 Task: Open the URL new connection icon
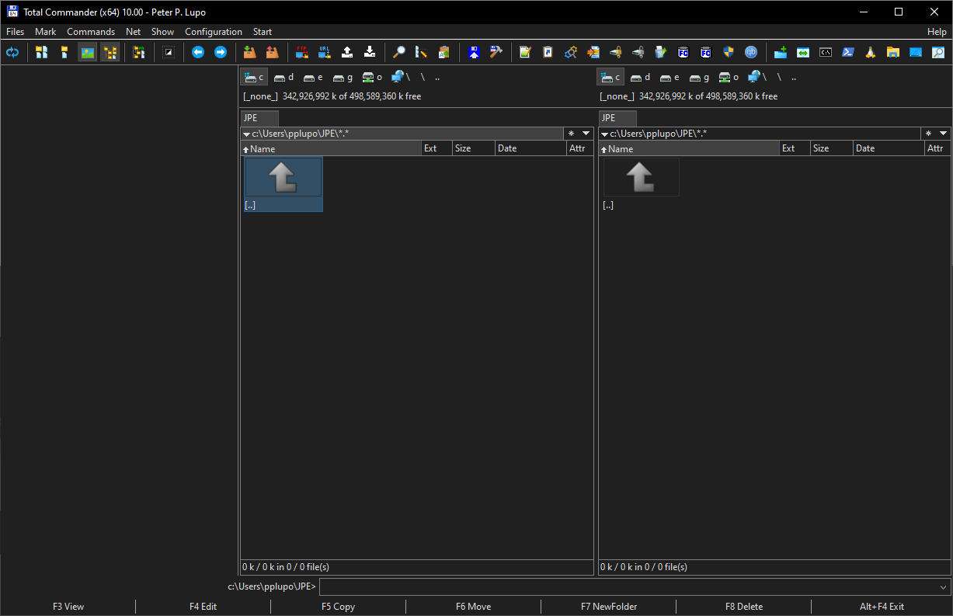[325, 52]
